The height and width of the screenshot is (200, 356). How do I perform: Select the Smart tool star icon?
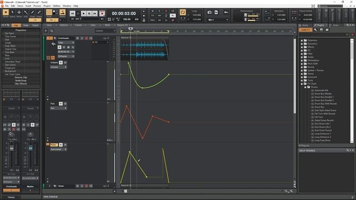coord(6,12)
